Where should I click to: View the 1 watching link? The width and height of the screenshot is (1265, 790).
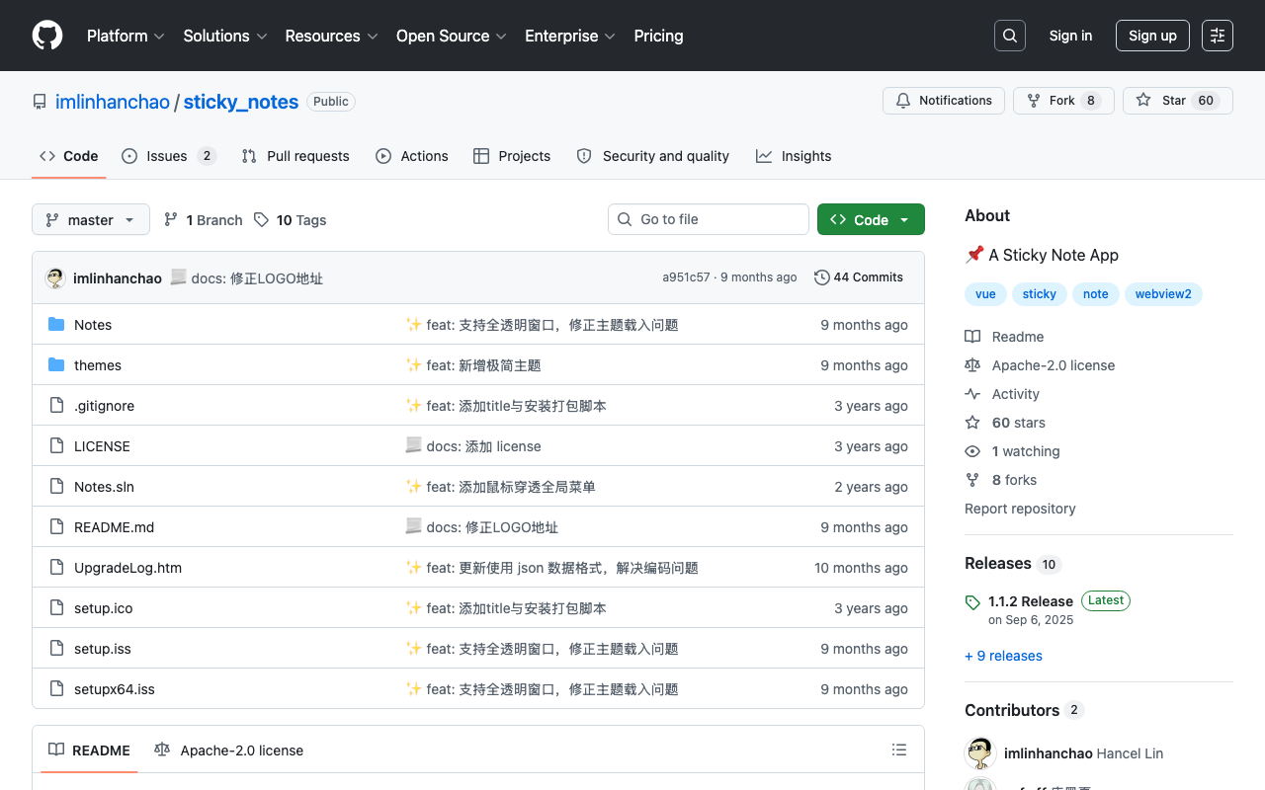click(x=1012, y=451)
